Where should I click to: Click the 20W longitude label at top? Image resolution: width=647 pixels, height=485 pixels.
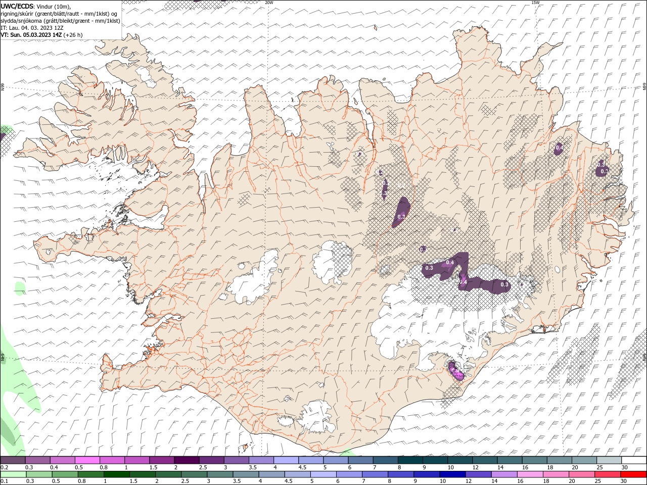tap(269, 3)
